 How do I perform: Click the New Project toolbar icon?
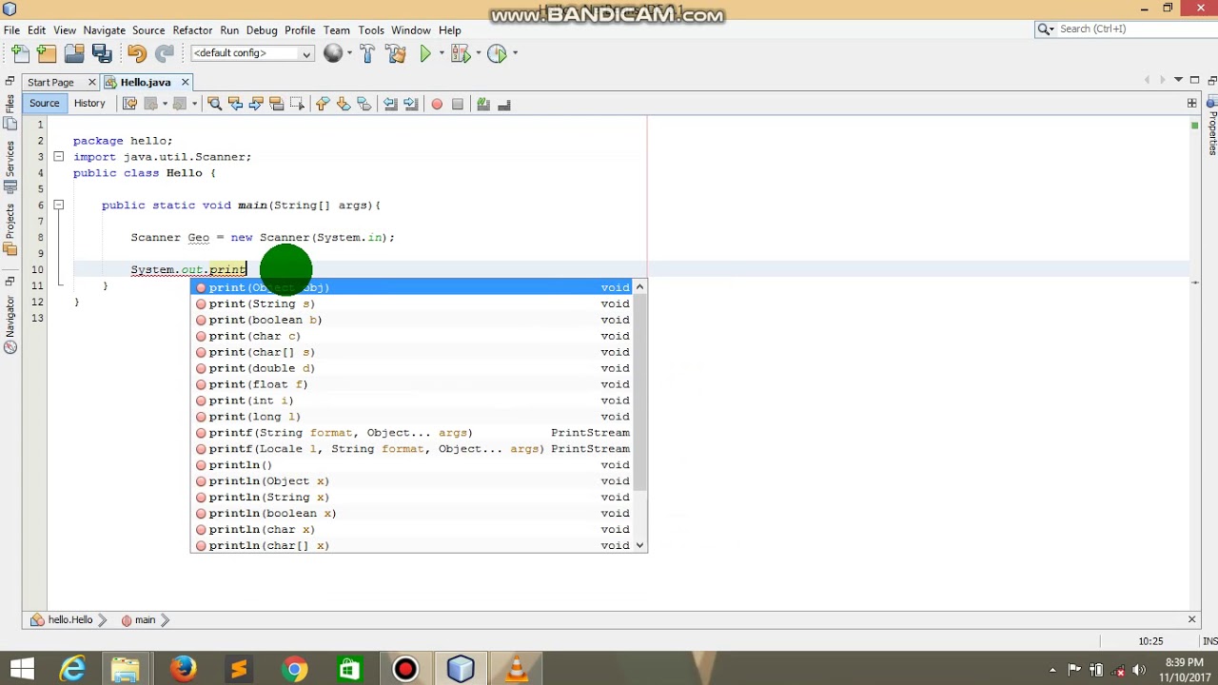47,53
